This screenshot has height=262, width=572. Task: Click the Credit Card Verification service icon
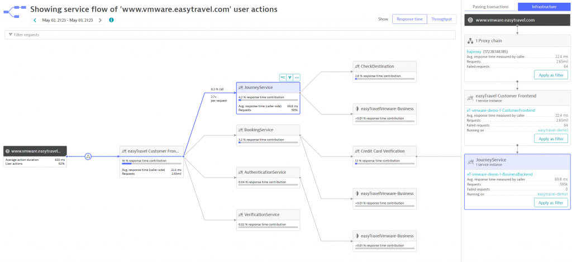(x=357, y=151)
